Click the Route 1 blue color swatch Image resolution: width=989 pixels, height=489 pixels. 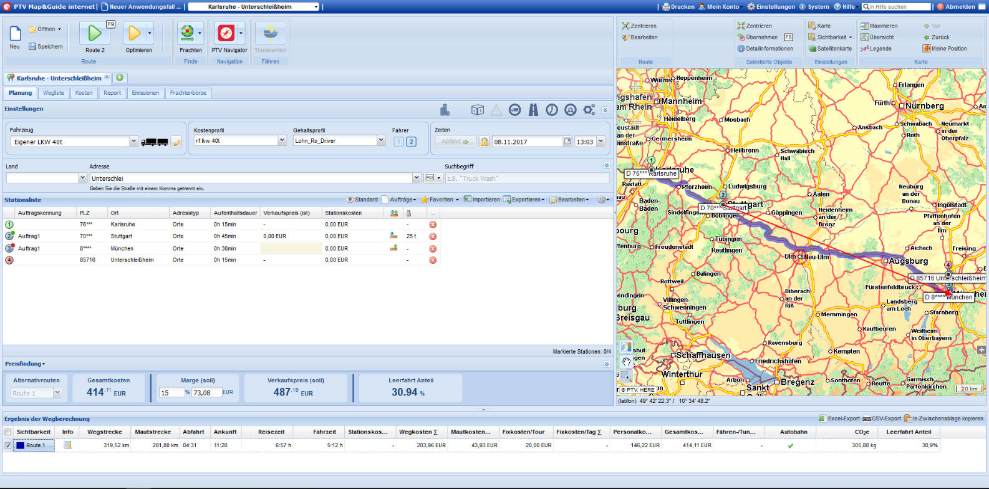point(20,445)
